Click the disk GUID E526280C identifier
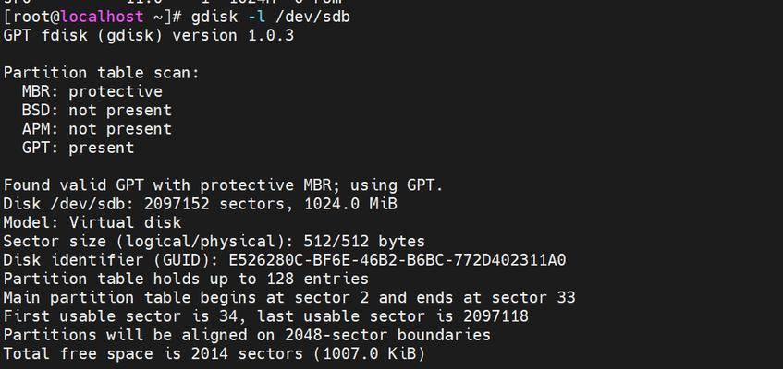The width and height of the screenshot is (783, 369). [x=397, y=260]
